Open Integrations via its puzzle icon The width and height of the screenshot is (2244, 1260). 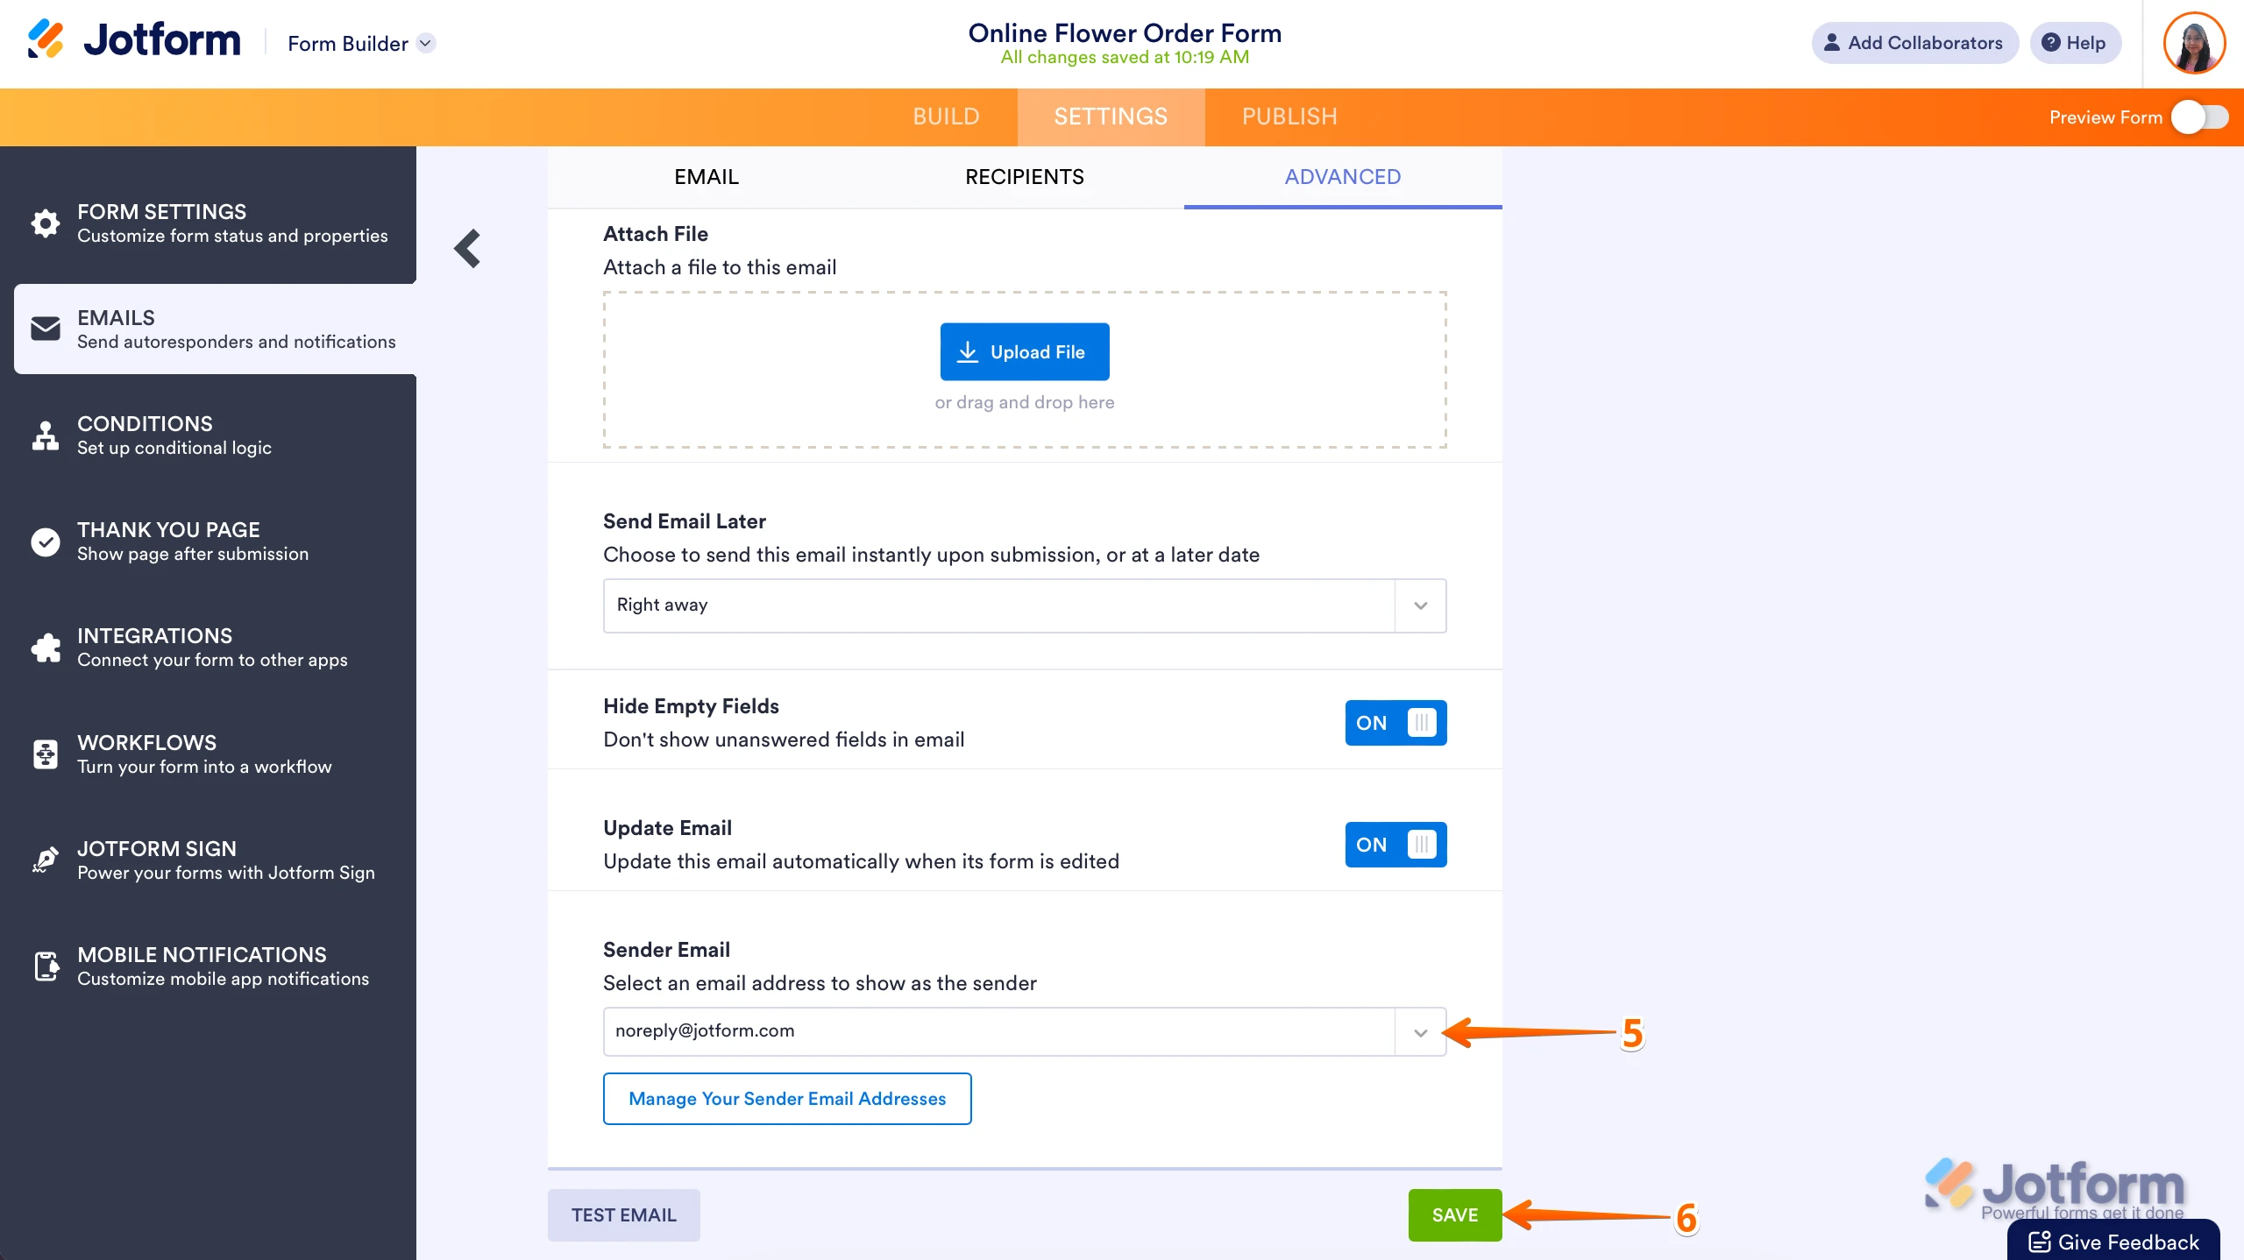[46, 648]
